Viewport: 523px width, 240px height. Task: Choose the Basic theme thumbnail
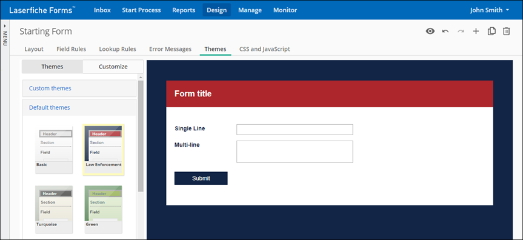[54, 150]
